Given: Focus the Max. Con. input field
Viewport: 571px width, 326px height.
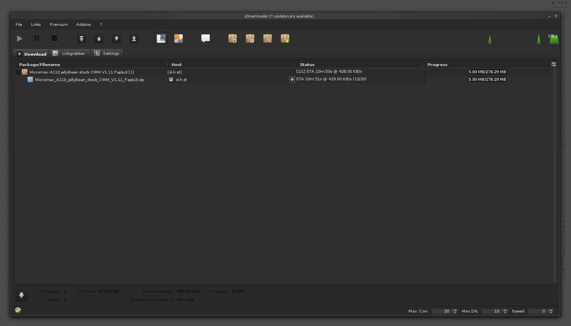Looking at the screenshot, I should [x=442, y=311].
